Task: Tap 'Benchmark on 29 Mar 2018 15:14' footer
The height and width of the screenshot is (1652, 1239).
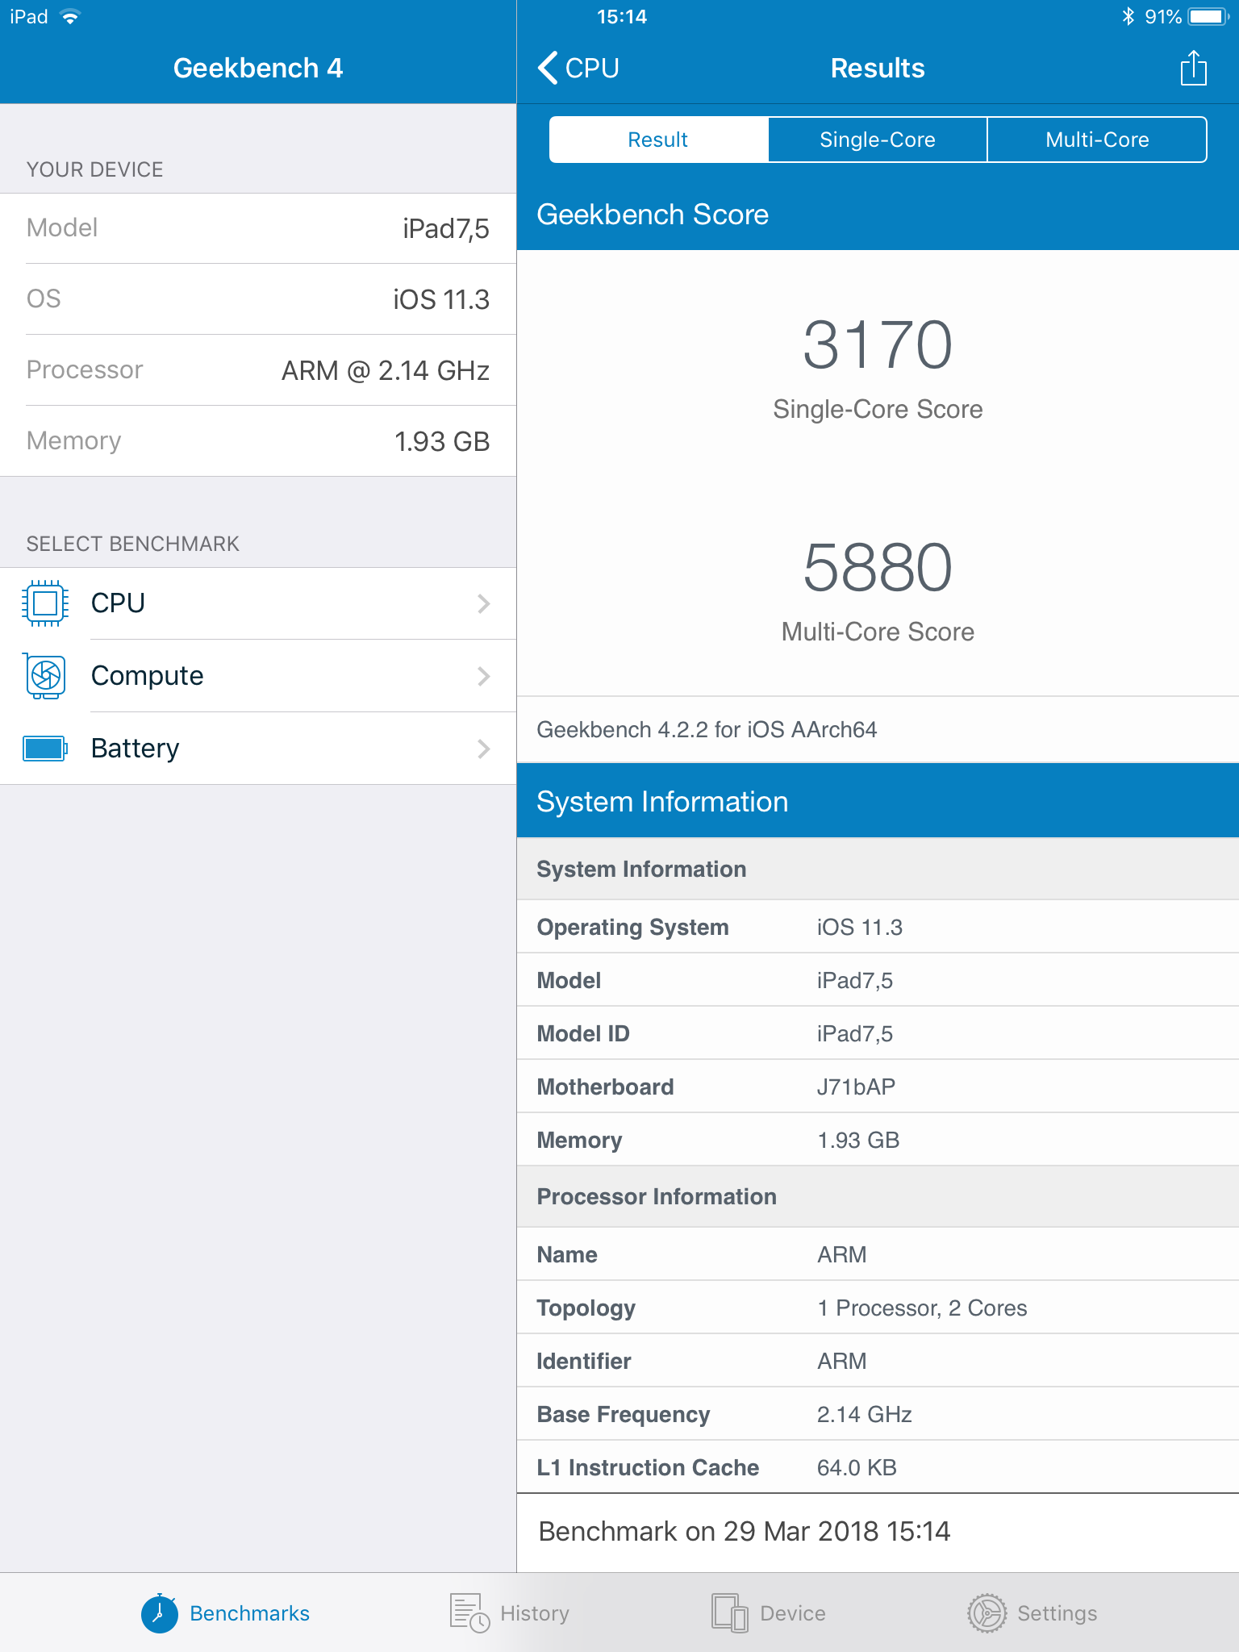Action: pos(745,1531)
